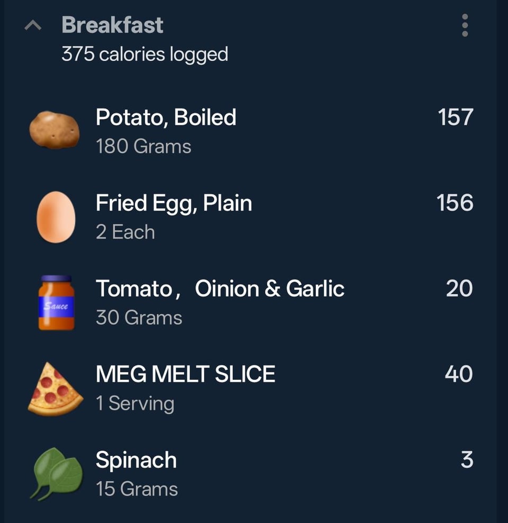
Task: Open the Fried Egg, Plain entry
Action: pos(174,203)
